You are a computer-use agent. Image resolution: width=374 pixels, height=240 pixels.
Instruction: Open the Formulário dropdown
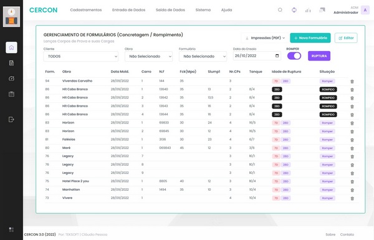pyautogui.click(x=203, y=56)
